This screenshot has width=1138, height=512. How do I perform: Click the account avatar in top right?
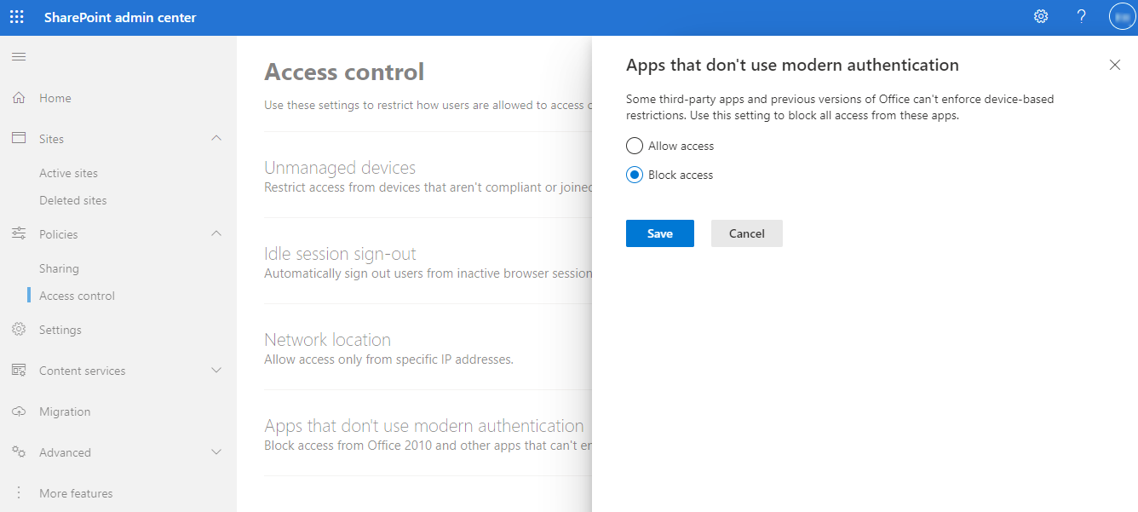coord(1121,16)
